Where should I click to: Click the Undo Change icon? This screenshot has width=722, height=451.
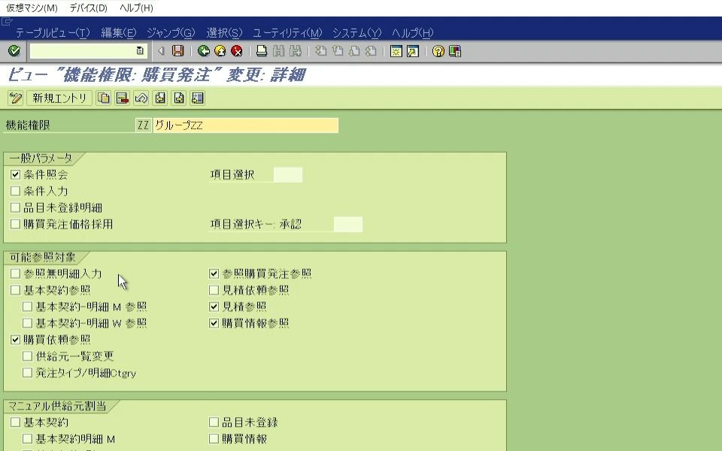(141, 98)
